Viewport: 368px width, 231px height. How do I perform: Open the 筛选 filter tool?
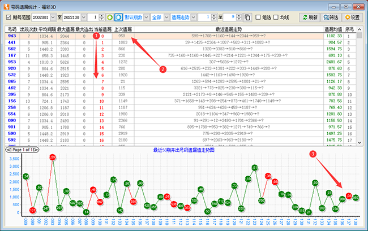click(330, 18)
